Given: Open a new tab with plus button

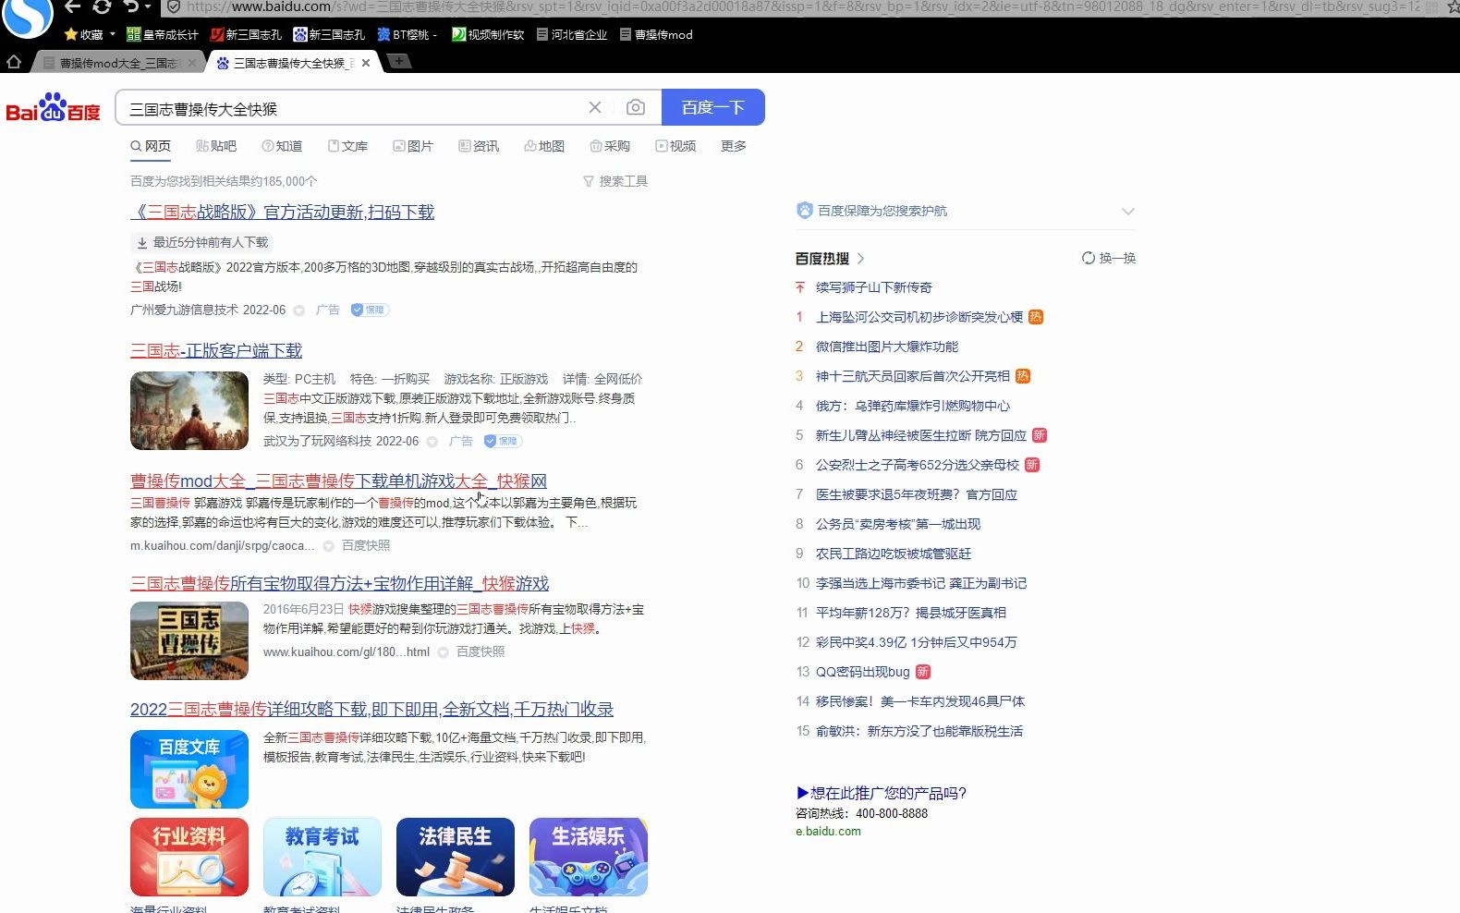Looking at the screenshot, I should [397, 61].
